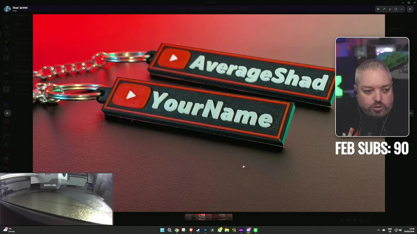The image size is (417, 234).
Task: Zoom the image with magnifier icon
Action: pos(378,9)
